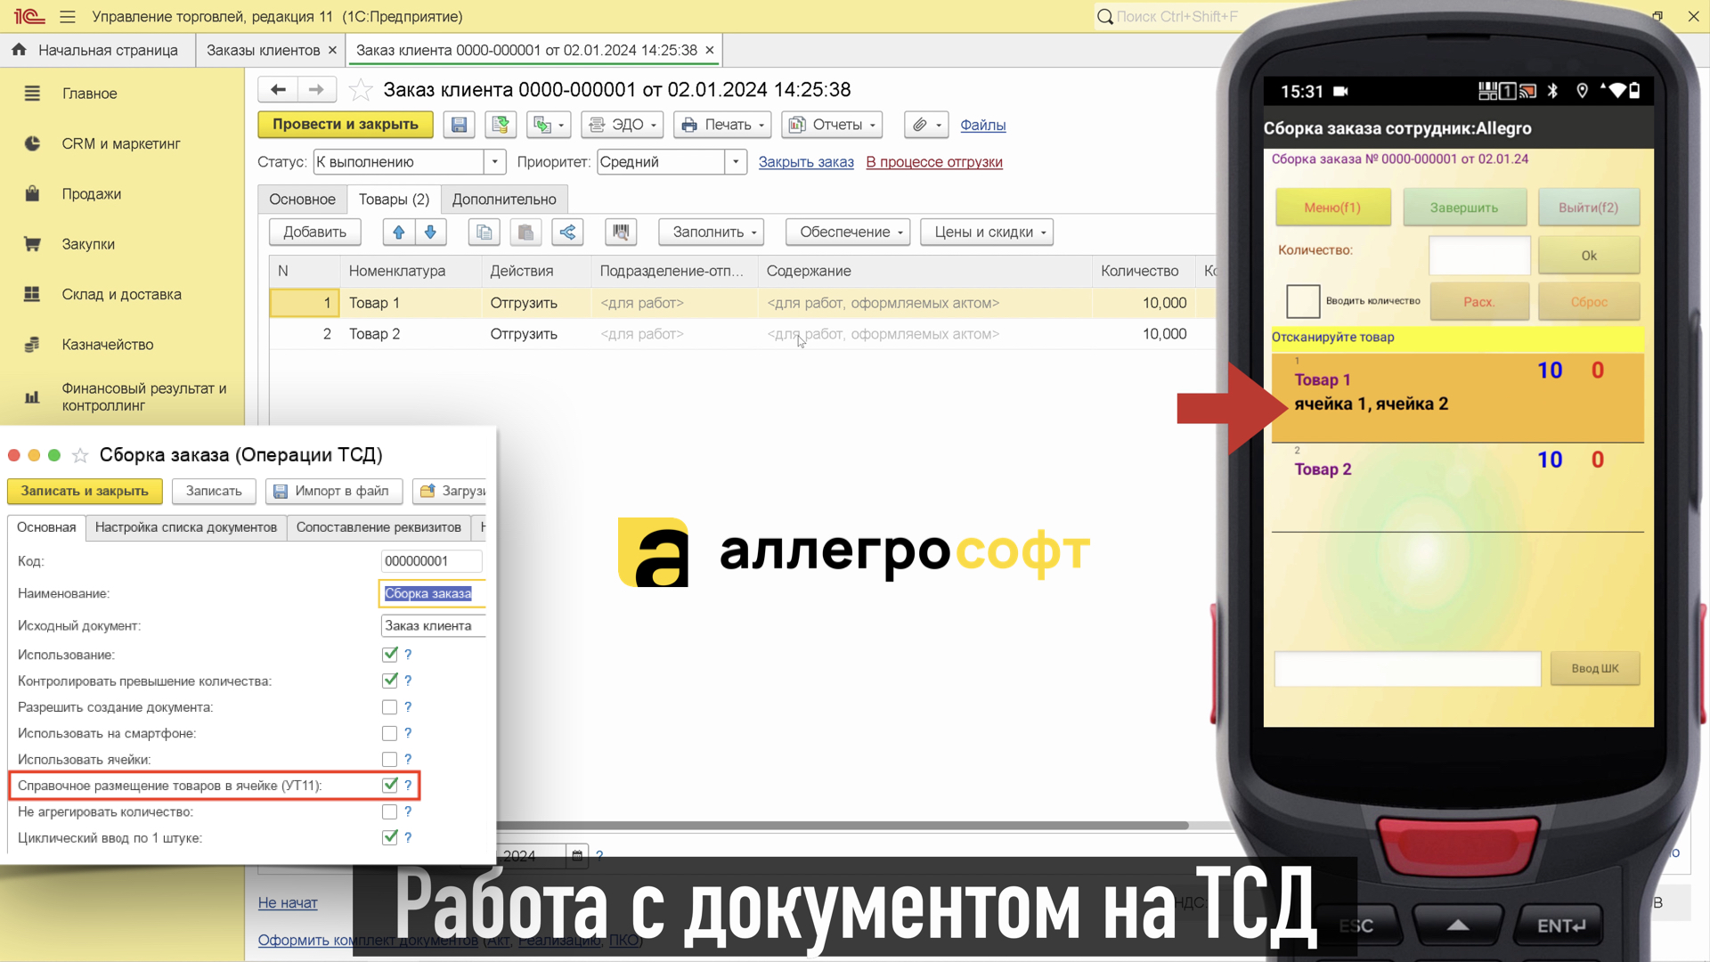Expand the Печать dropdown menu
The image size is (1710, 962).
(x=722, y=125)
